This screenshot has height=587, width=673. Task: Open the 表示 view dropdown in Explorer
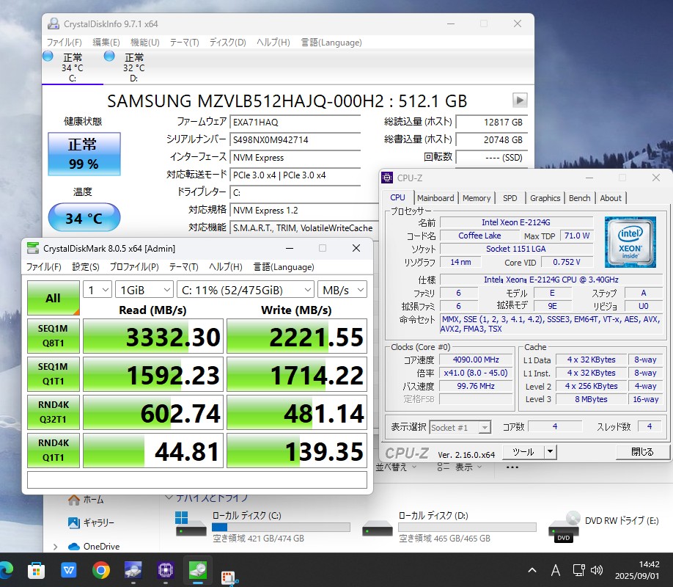pyautogui.click(x=459, y=467)
